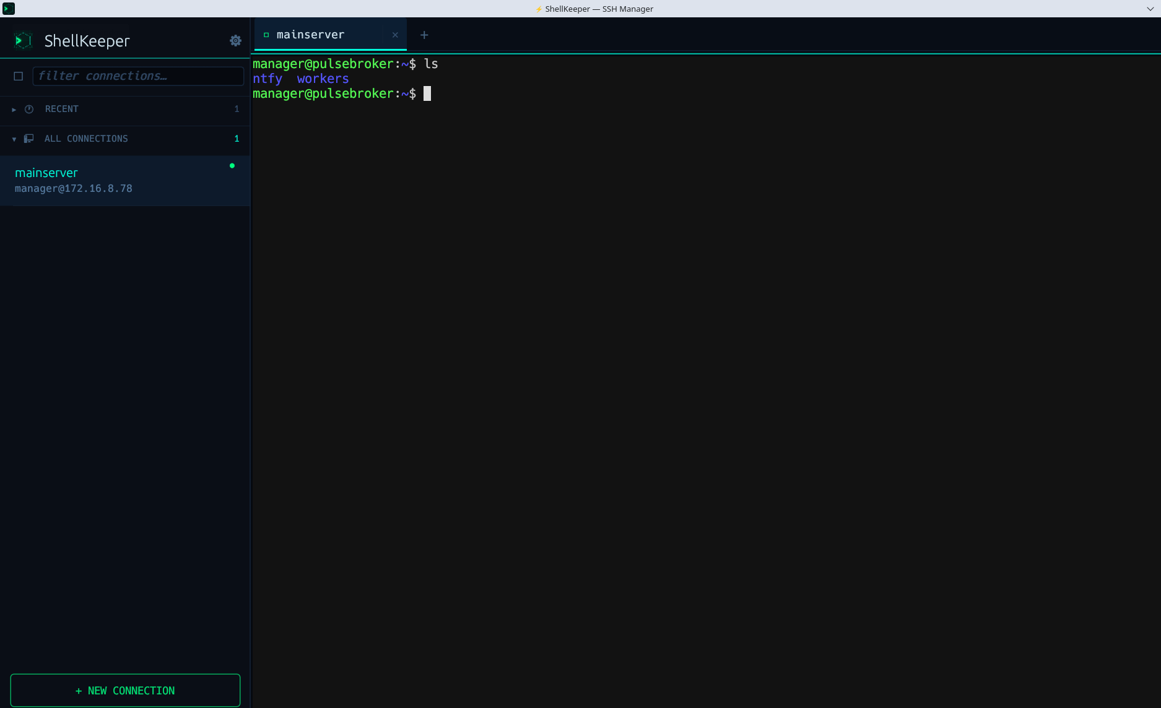Viewport: 1161px width, 708px height.
Task: Click the clock icon beside RECENT
Action: point(29,109)
